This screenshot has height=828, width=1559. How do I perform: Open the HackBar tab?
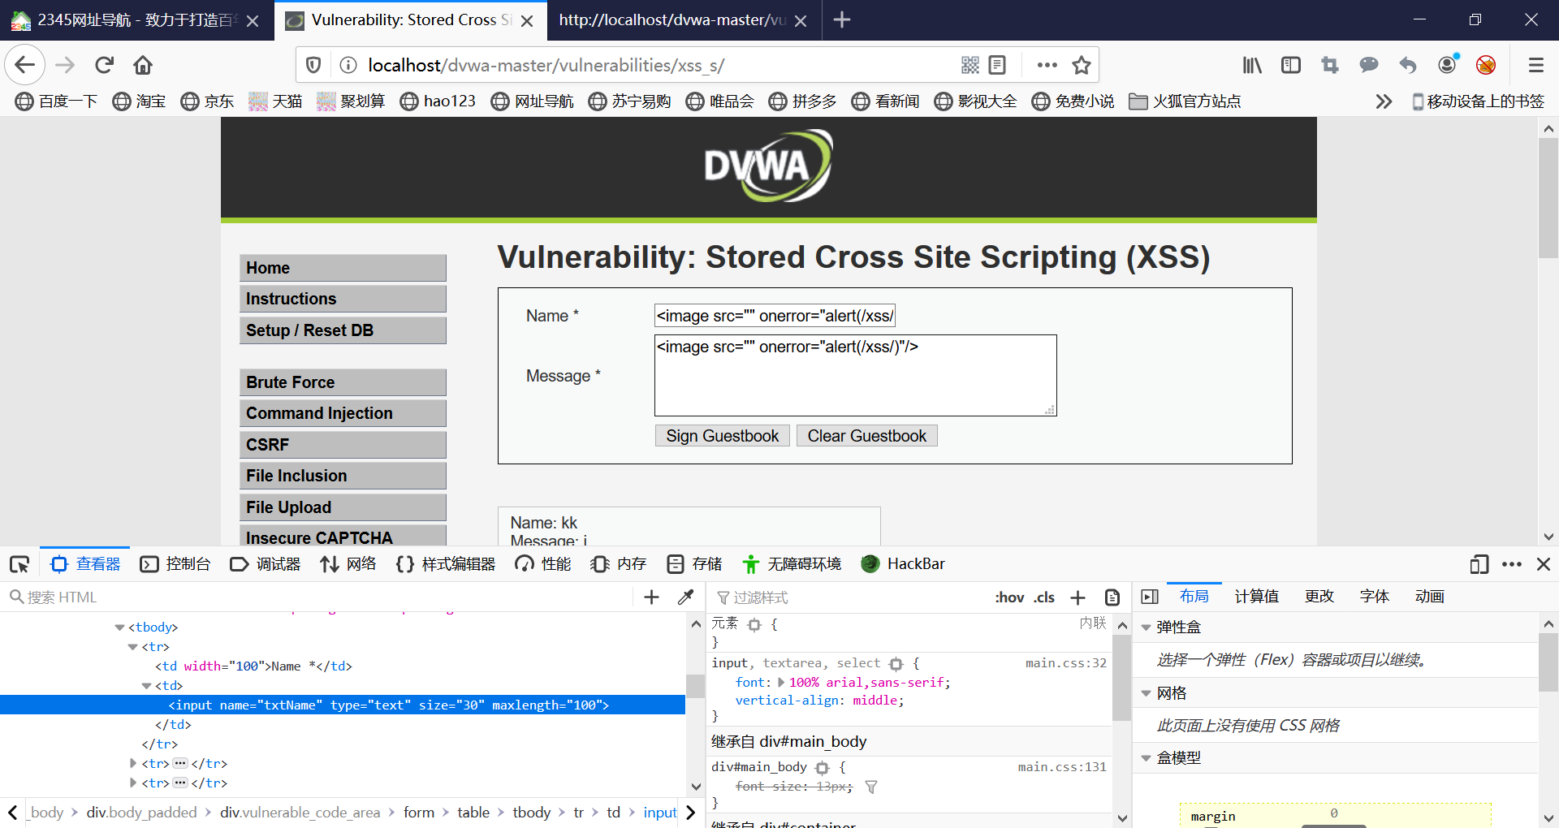click(903, 564)
